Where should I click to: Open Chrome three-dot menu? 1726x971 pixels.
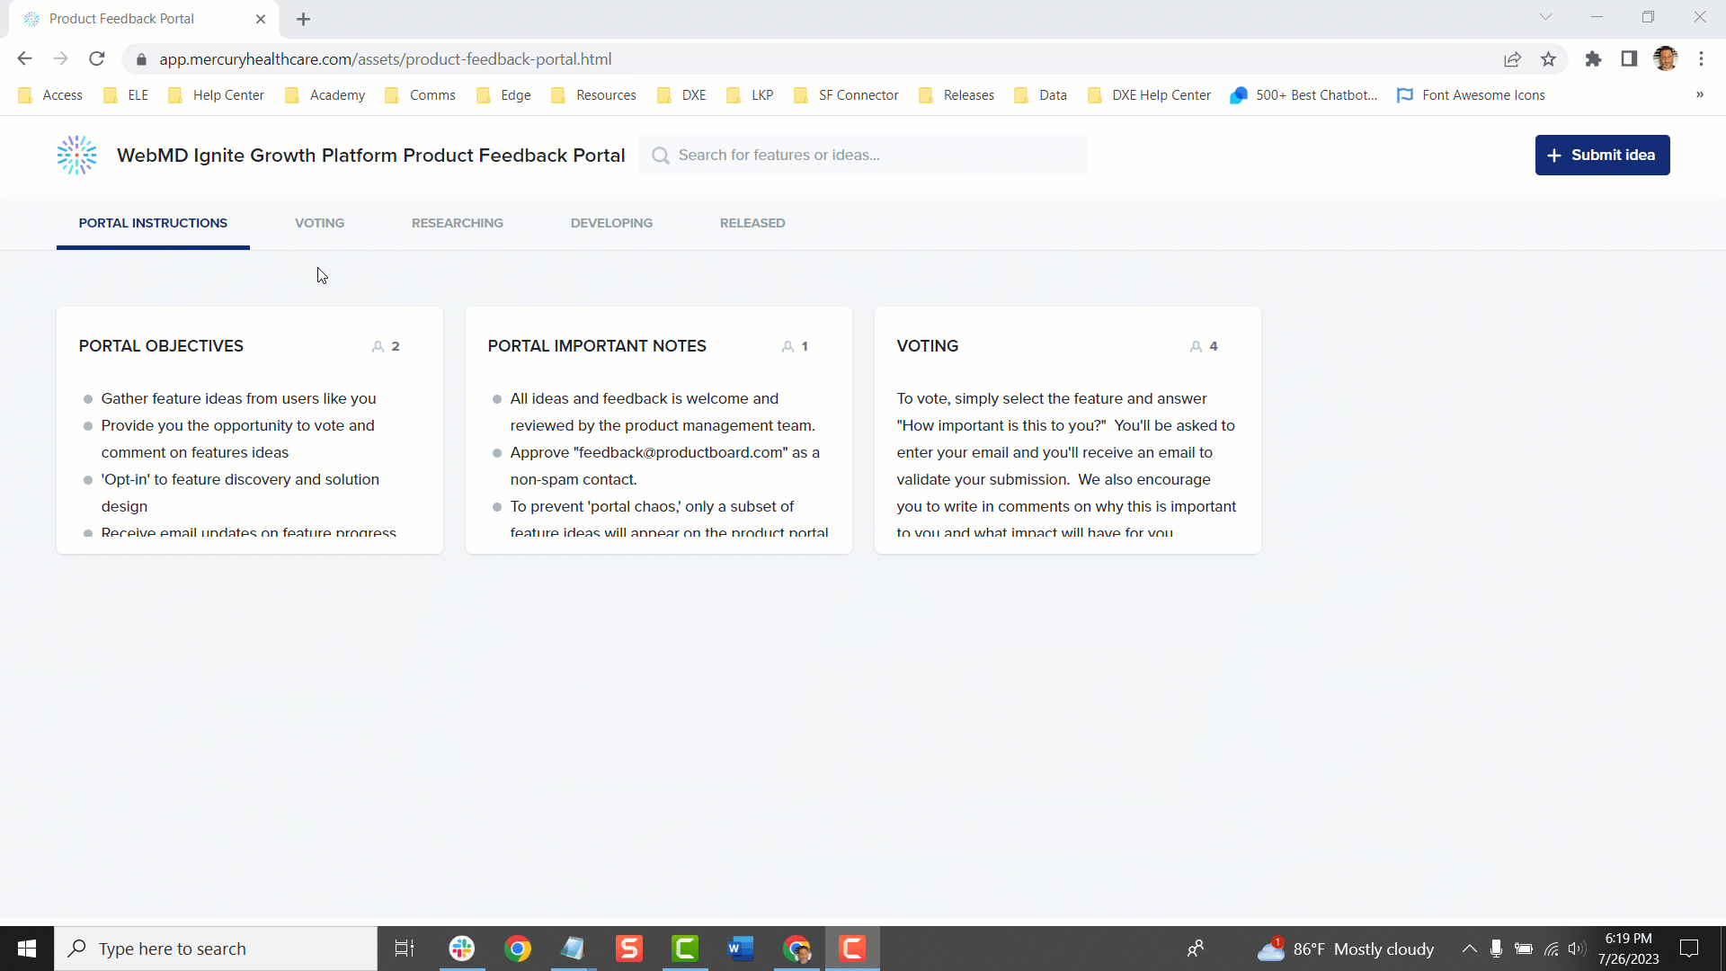coord(1701,59)
